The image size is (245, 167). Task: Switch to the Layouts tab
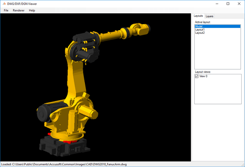[198, 16]
